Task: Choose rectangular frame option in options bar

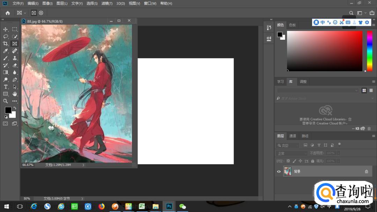Action: (34, 13)
